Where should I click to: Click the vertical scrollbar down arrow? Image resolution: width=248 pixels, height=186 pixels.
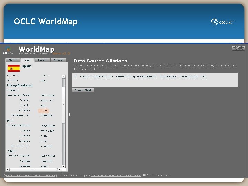click(64, 166)
